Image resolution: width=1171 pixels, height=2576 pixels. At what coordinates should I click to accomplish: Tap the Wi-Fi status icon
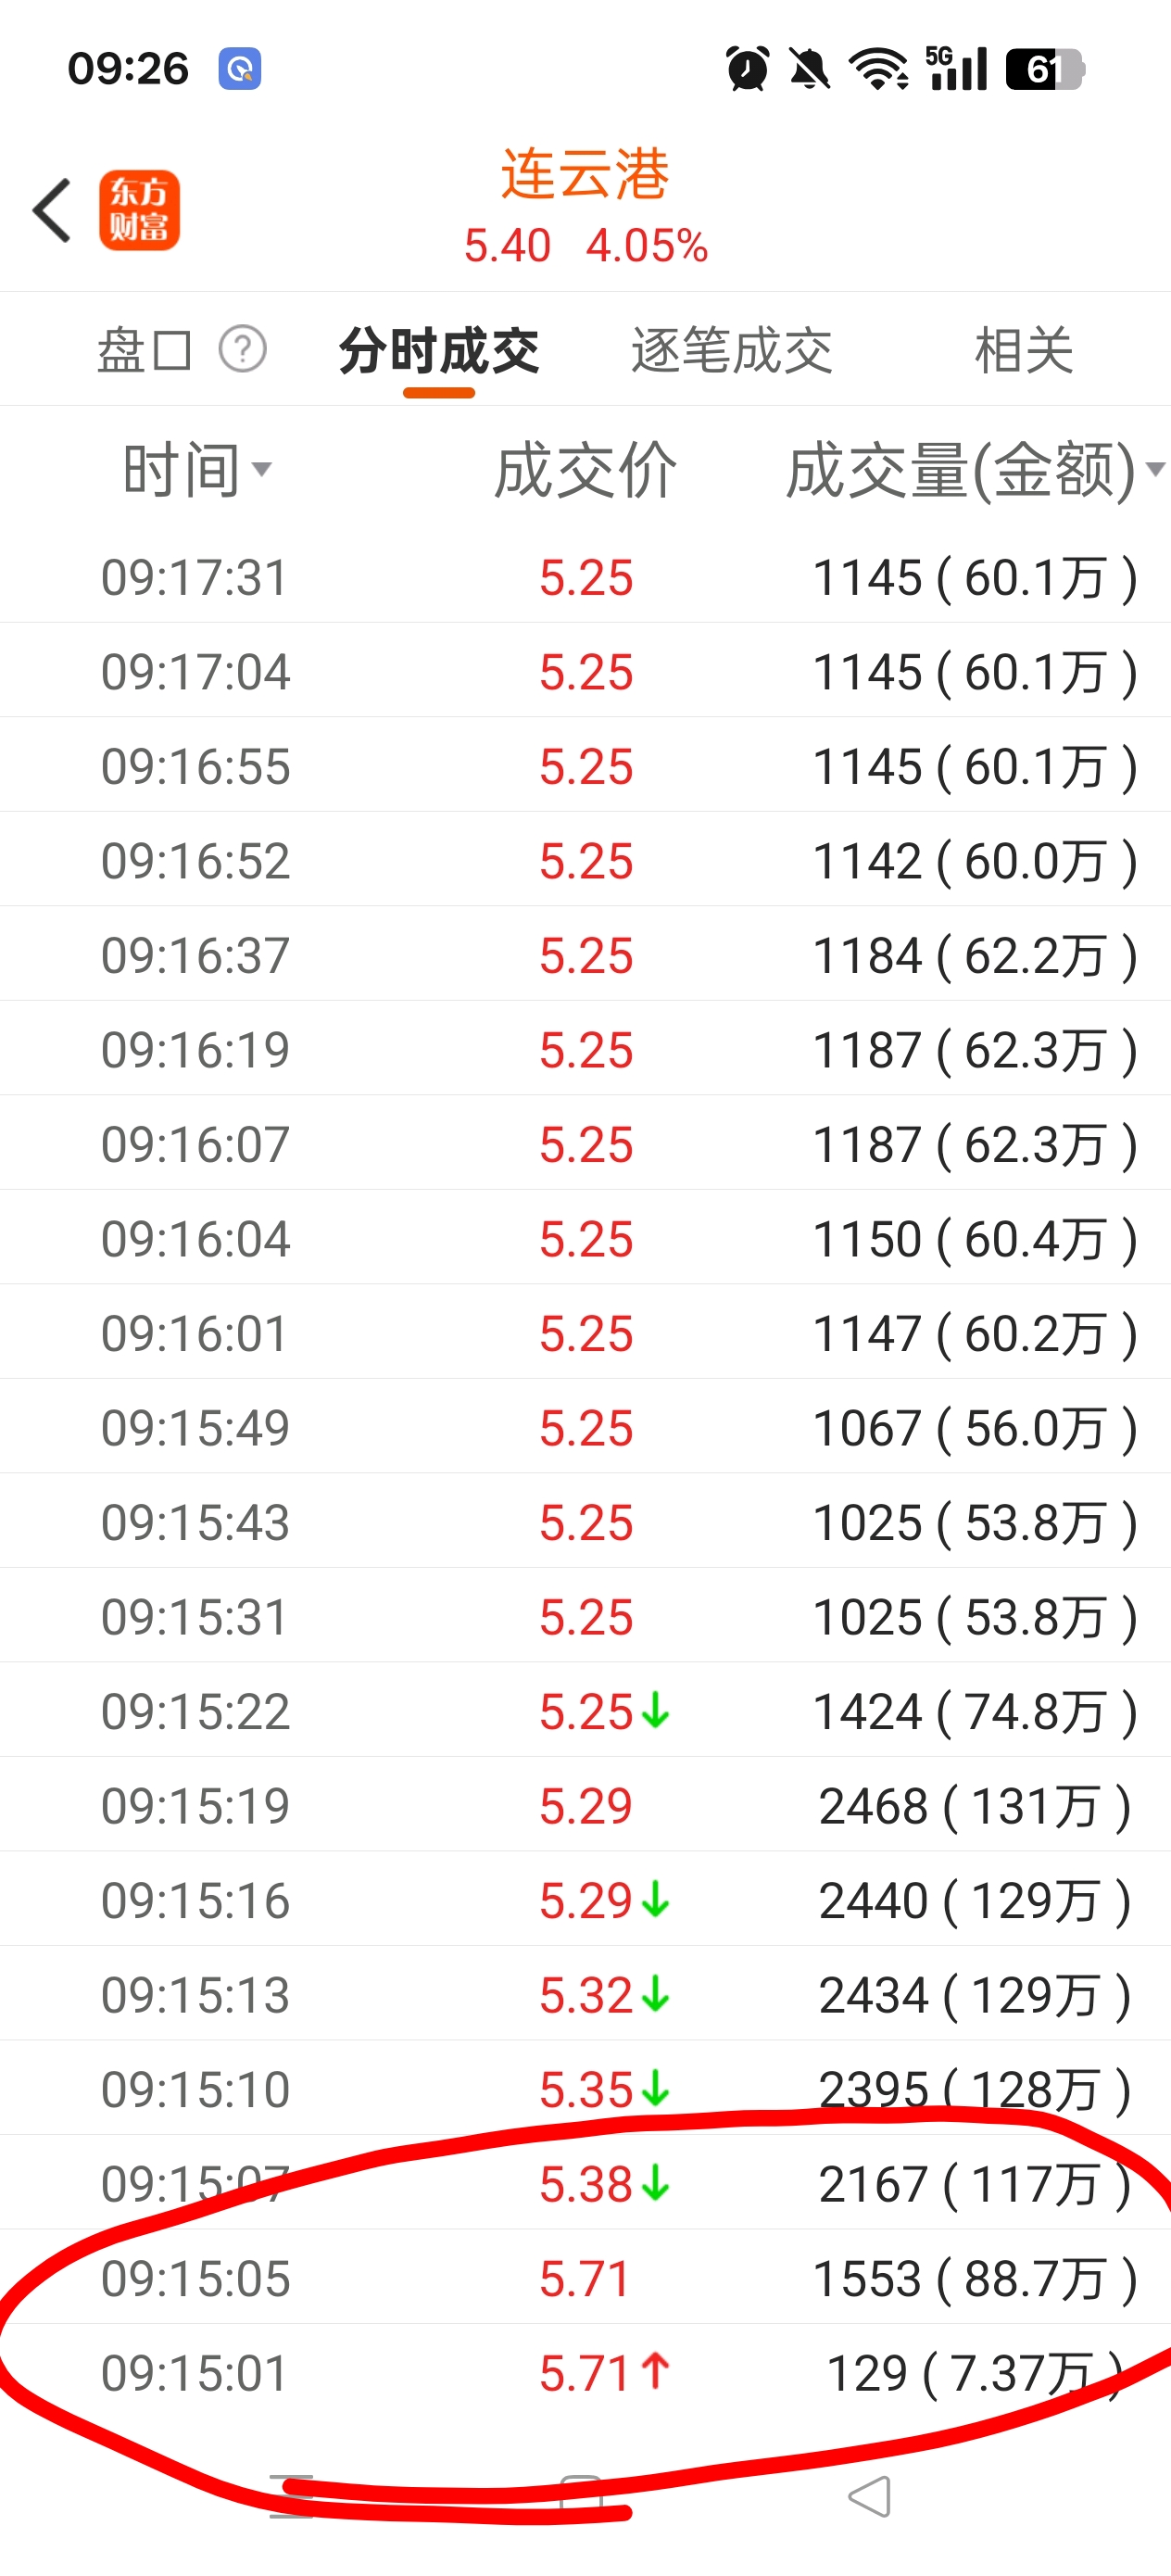(877, 69)
